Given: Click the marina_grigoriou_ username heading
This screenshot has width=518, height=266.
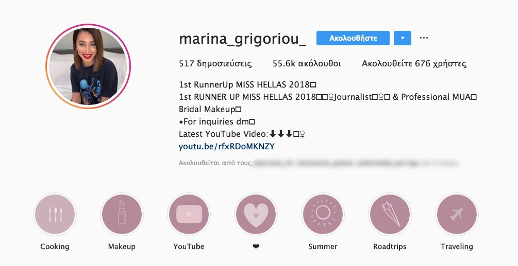Looking at the screenshot, I should pyautogui.click(x=242, y=39).
